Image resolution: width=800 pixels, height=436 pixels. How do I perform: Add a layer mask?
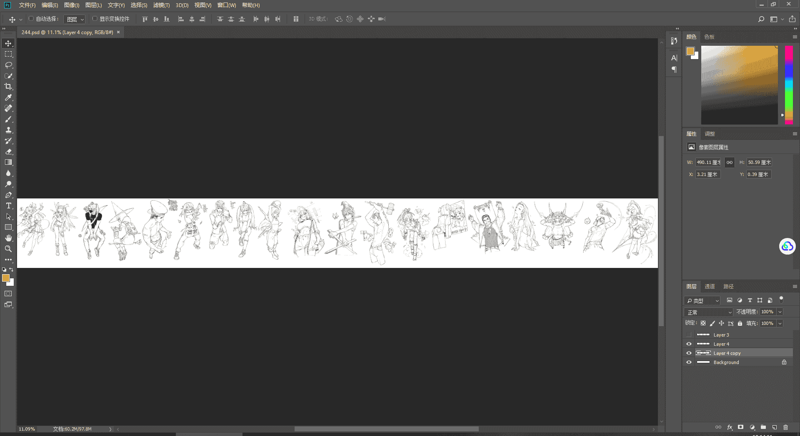click(x=740, y=427)
